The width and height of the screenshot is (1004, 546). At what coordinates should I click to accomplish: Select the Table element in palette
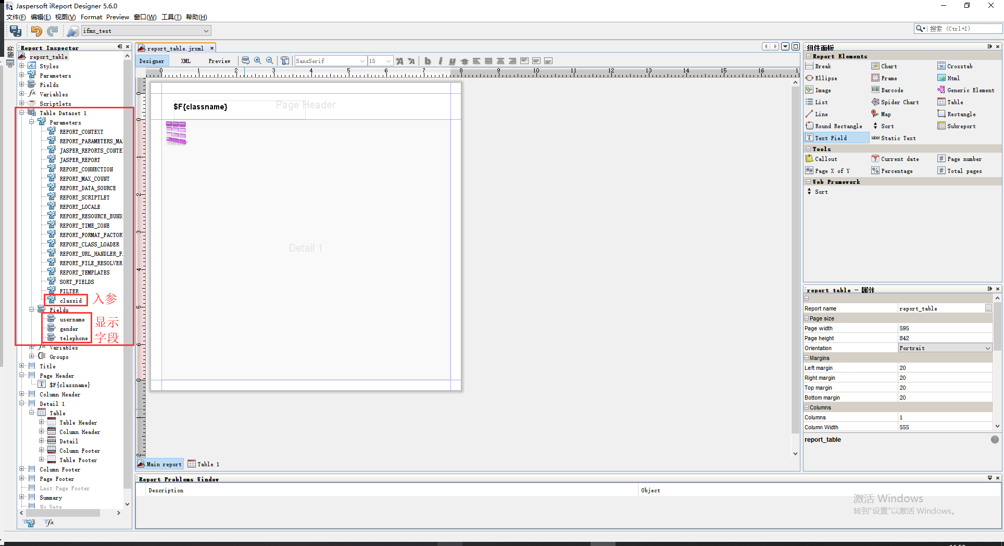tap(954, 102)
